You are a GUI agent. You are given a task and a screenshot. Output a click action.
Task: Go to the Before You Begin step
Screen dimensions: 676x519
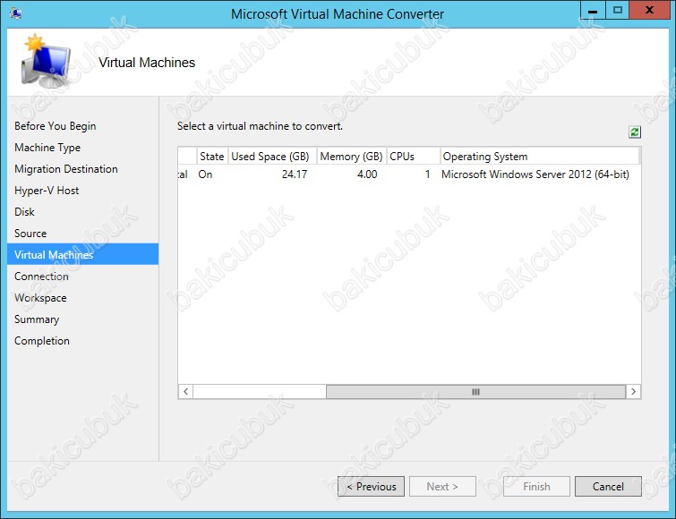coord(56,126)
